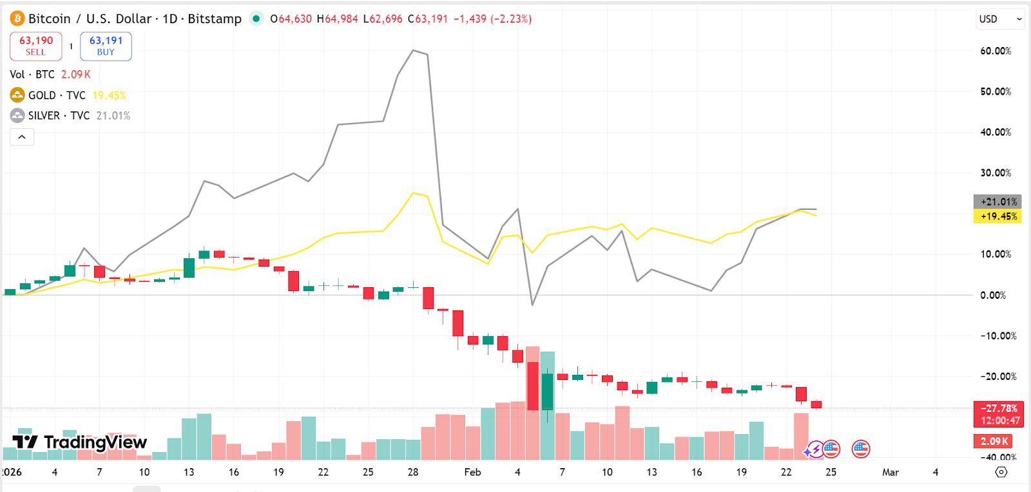Open the USD currency dropdown

(x=1000, y=19)
